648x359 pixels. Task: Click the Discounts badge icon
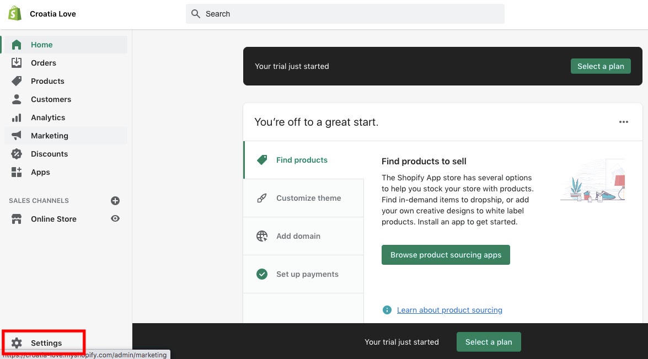17,154
